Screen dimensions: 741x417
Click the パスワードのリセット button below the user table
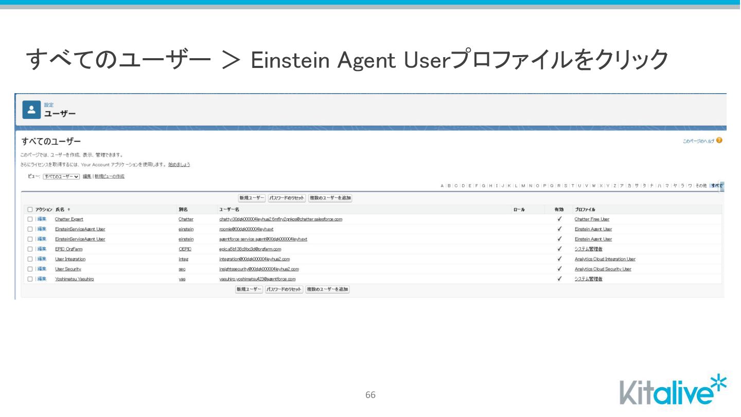pos(284,289)
